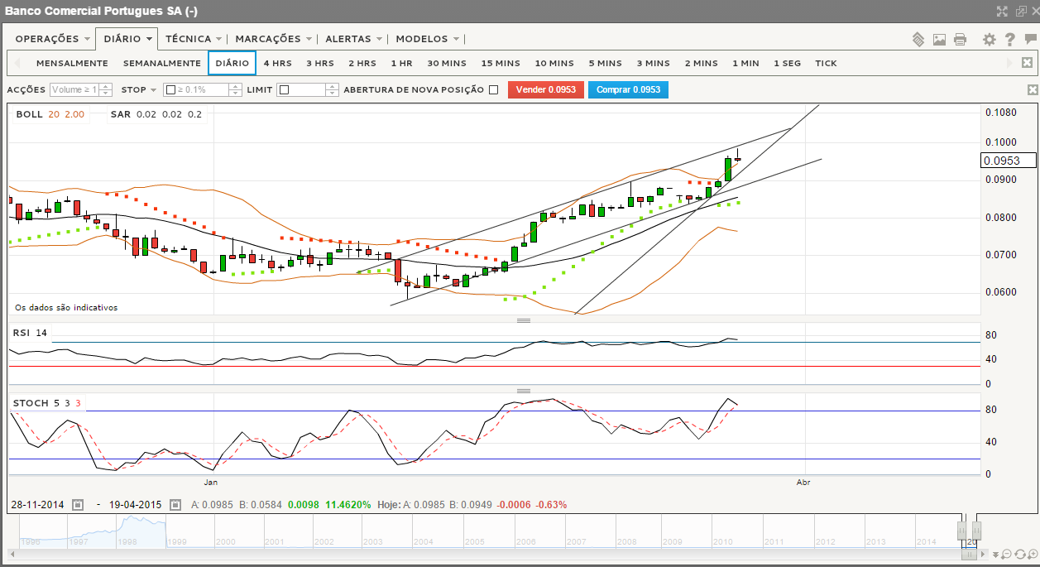This screenshot has height=567, width=1040.
Task: Close the timeframe selection bar
Action: (1027, 63)
